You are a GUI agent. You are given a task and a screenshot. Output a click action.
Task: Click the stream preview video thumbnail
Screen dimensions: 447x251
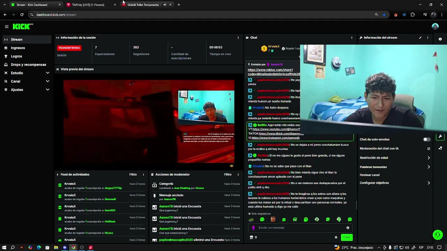click(149, 121)
